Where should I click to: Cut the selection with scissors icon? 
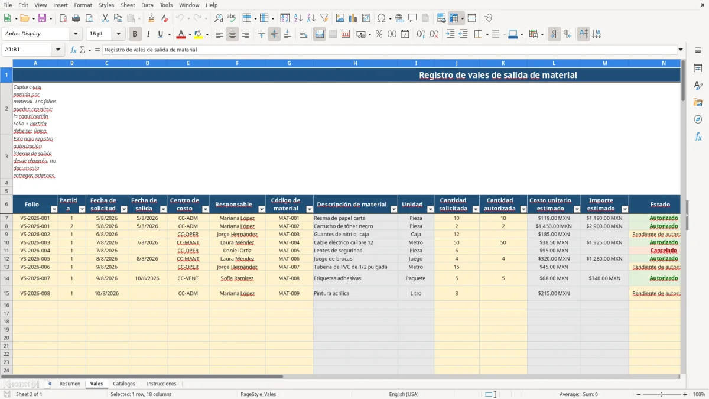105,18
